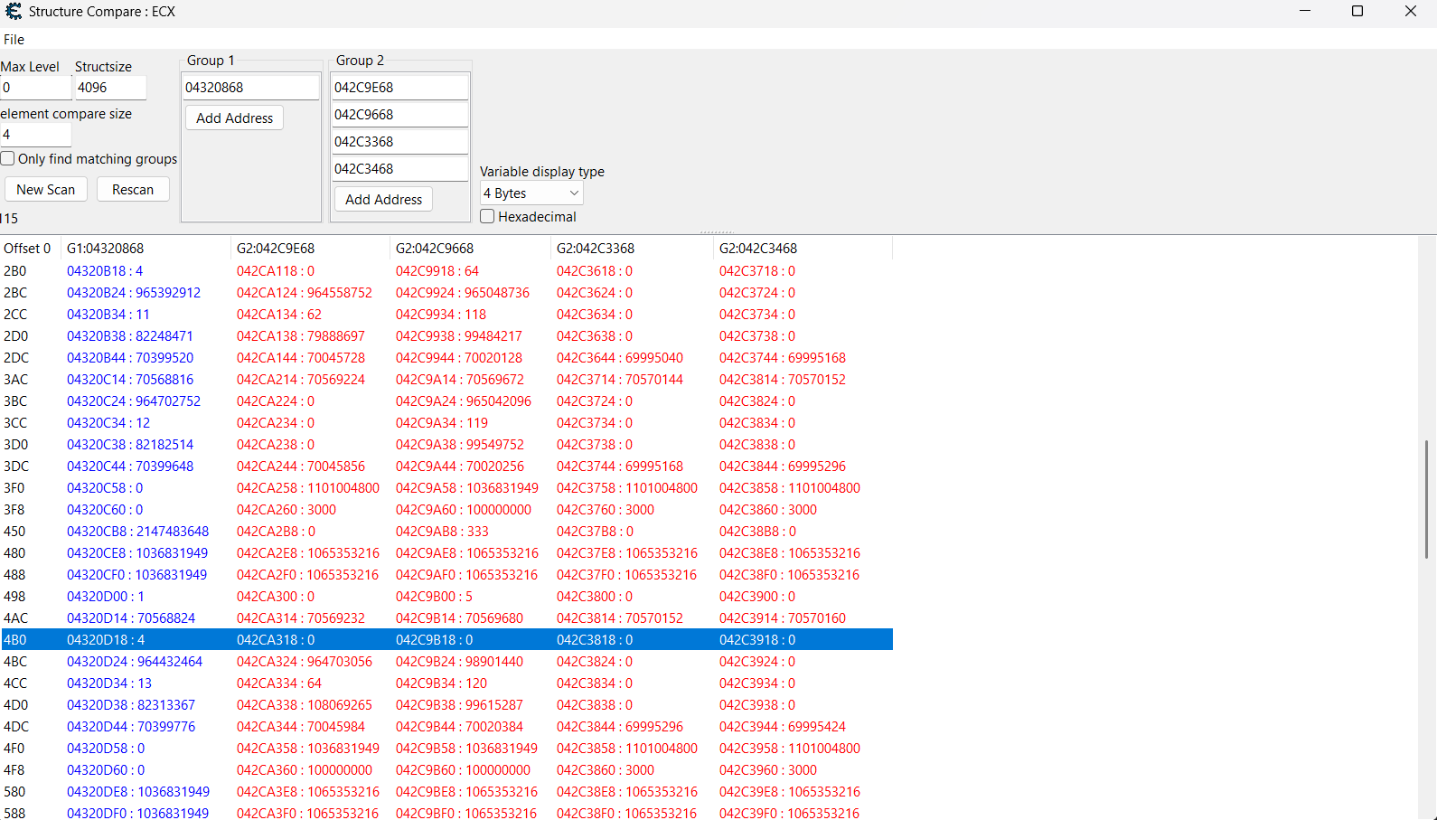
Task: Click the Cheat Engine icon in title bar
Action: tap(13, 11)
